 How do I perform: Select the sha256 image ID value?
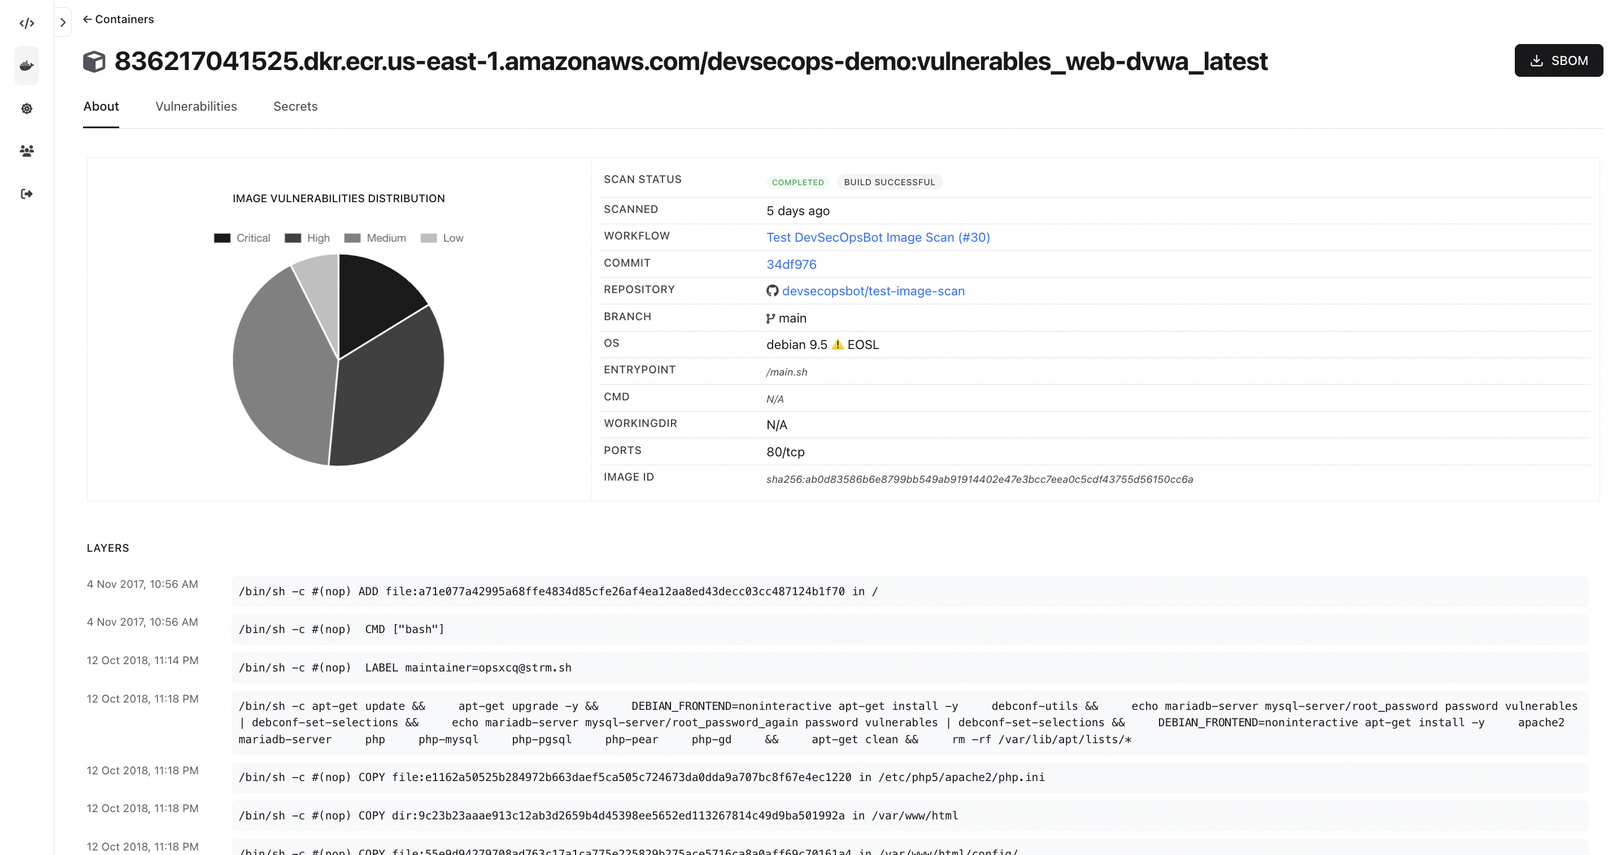coord(979,479)
